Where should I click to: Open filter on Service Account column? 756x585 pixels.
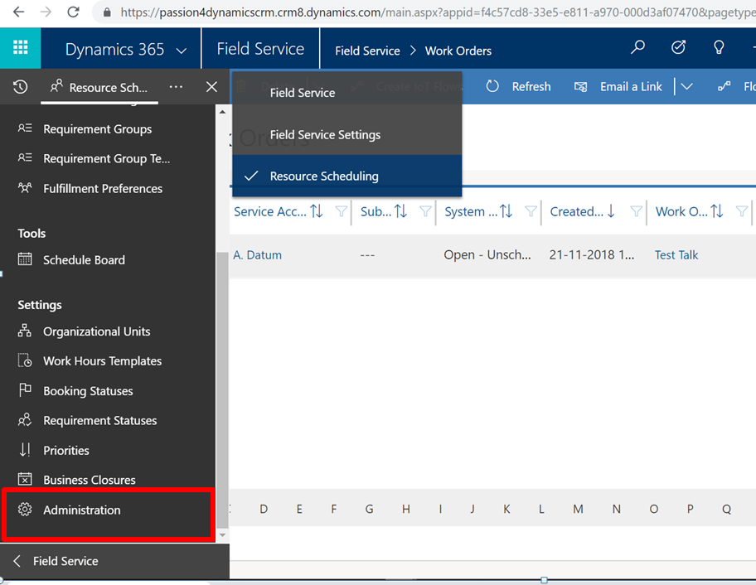click(341, 212)
